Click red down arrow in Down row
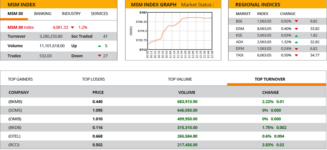Image resolution: width=327 pixels, height=150 pixels. [100, 56]
